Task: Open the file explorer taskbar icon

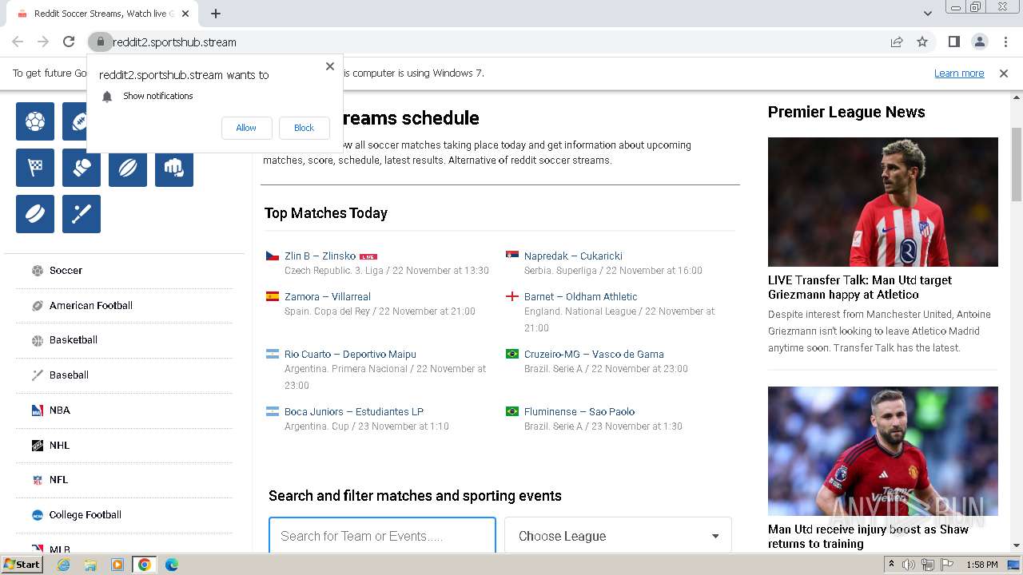Action: pyautogui.click(x=90, y=565)
